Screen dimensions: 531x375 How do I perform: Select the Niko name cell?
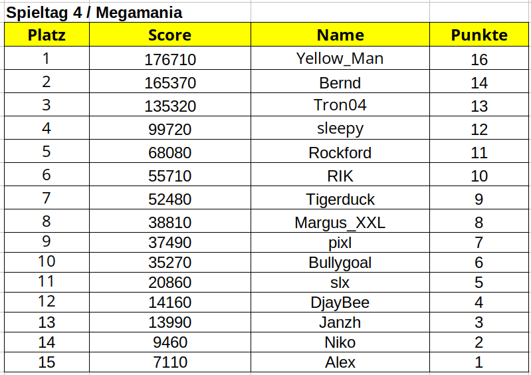[340, 342]
